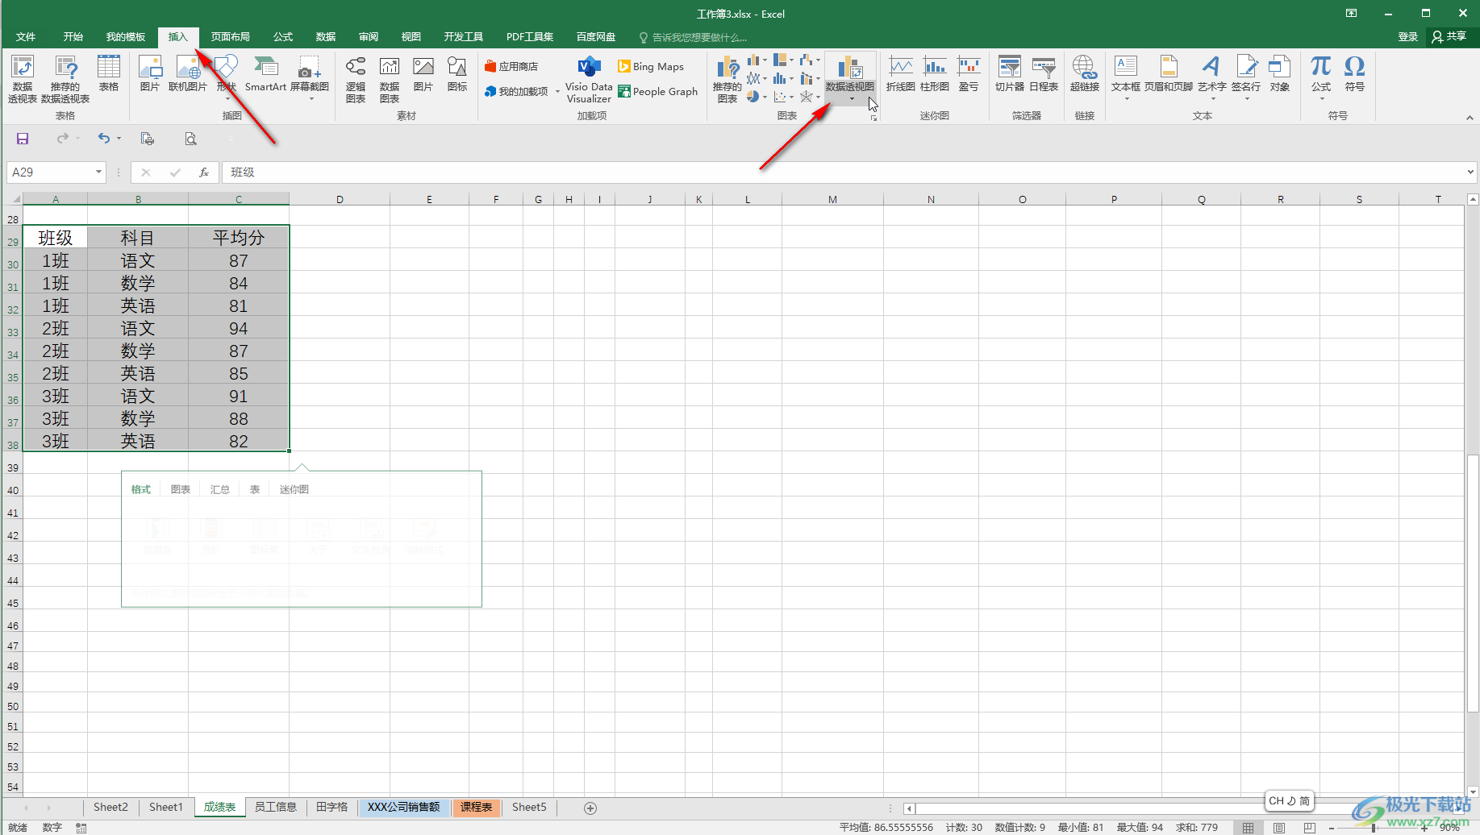Click the radar chart icon

pyautogui.click(x=806, y=97)
